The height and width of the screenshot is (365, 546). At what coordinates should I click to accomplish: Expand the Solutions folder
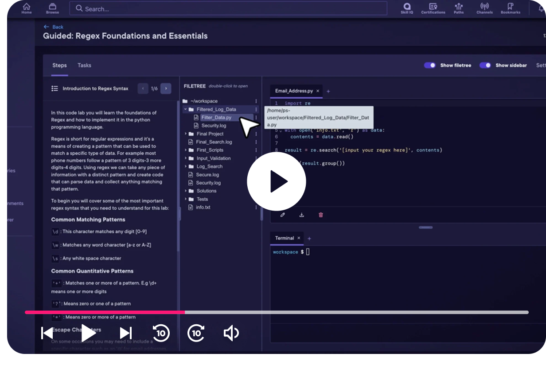pyautogui.click(x=186, y=191)
